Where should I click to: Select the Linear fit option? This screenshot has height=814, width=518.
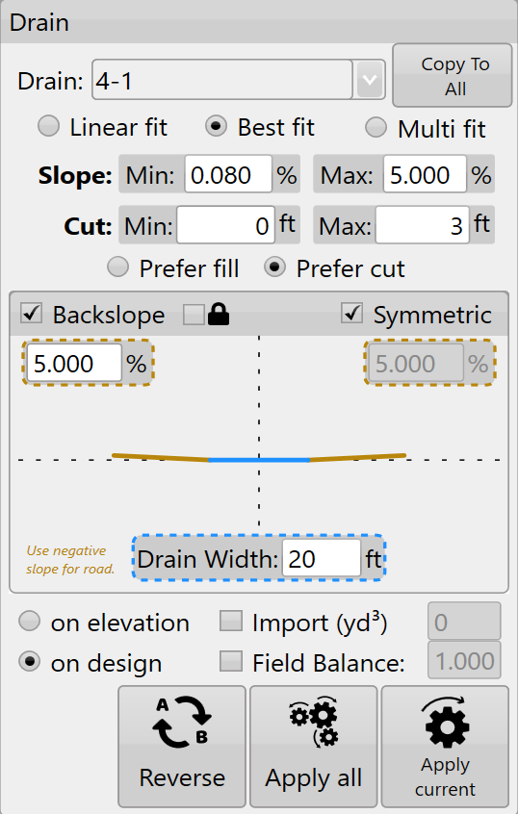tap(48, 127)
